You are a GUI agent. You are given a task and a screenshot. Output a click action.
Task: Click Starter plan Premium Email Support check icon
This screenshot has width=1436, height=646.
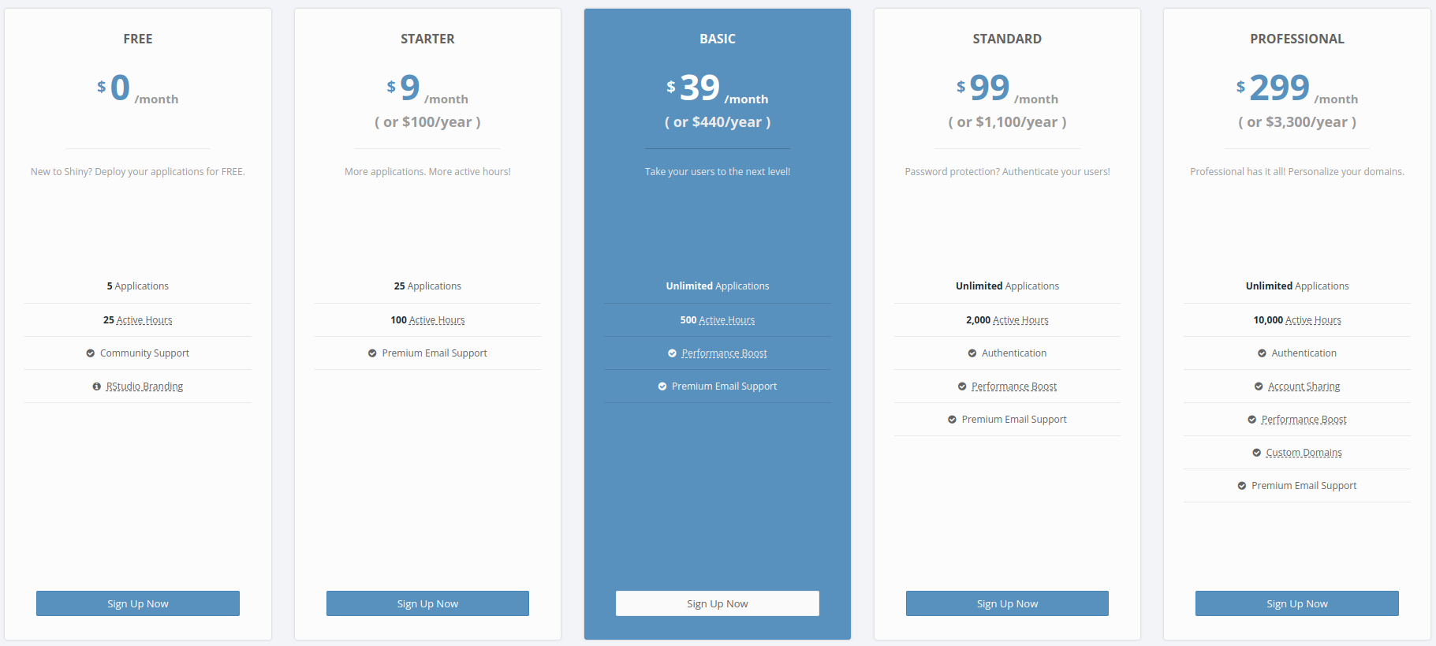(372, 353)
